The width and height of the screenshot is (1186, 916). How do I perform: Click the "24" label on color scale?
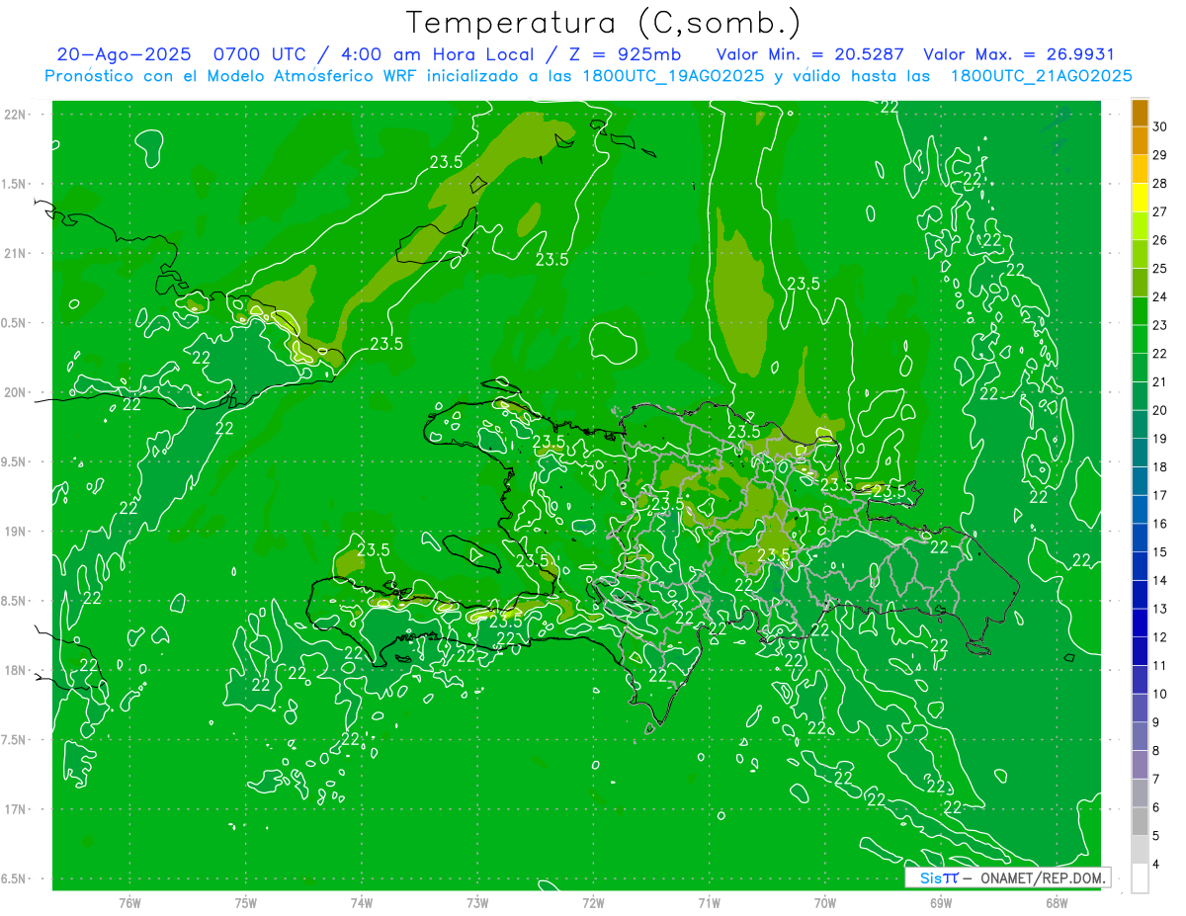click(1160, 297)
